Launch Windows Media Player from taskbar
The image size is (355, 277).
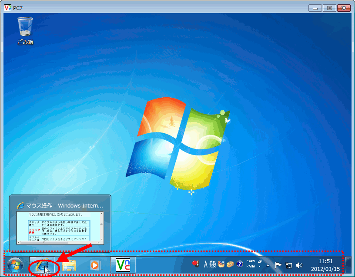click(x=94, y=265)
